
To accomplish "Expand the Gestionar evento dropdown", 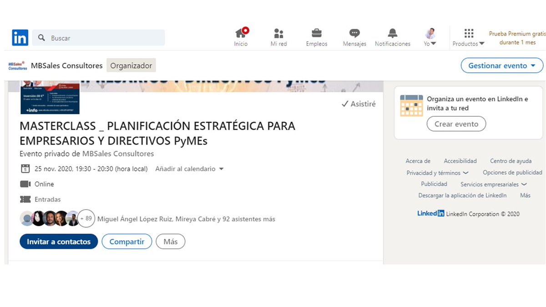I will [x=502, y=65].
